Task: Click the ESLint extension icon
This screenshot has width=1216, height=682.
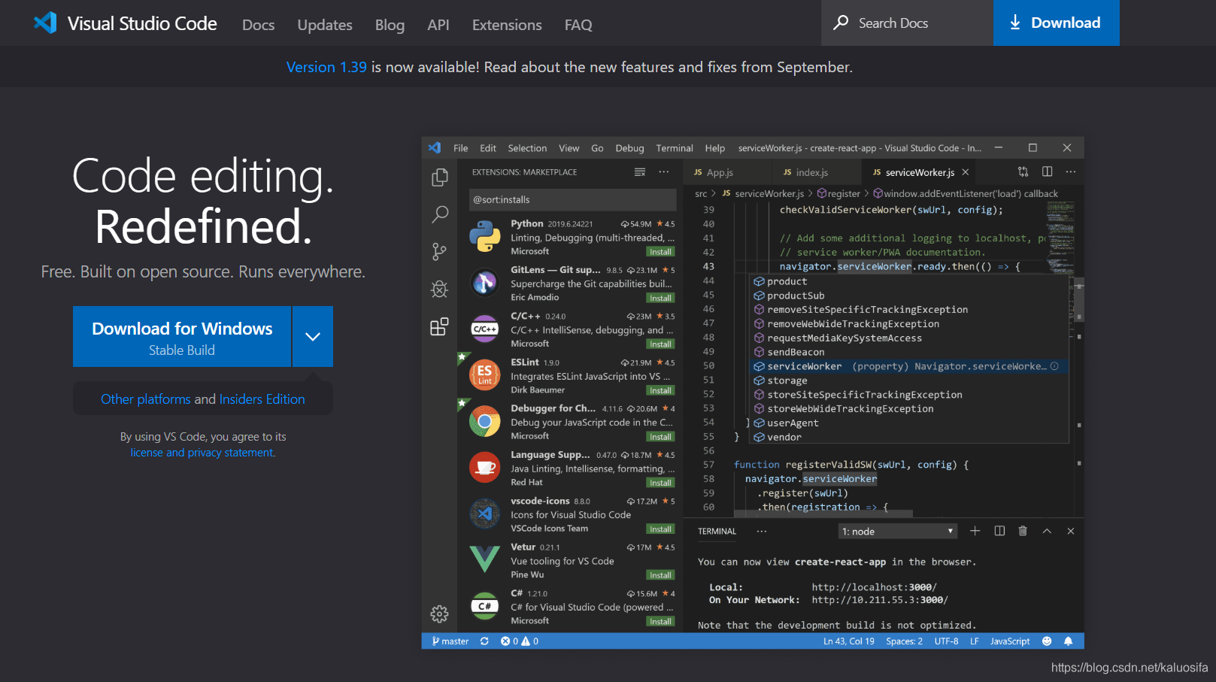Action: pyautogui.click(x=485, y=374)
